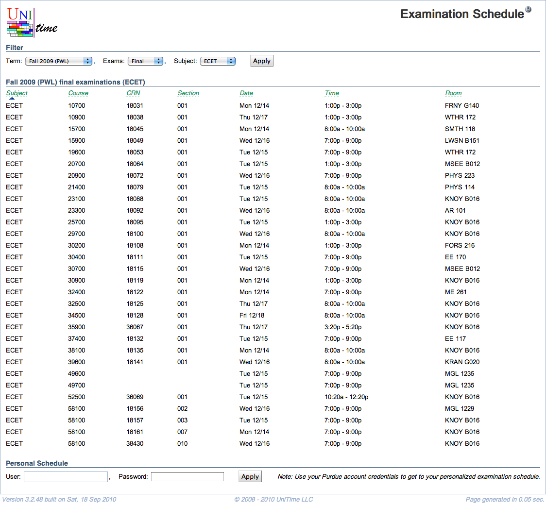Click room LWSN B151
This screenshot has height=505, width=546.
[x=462, y=141]
